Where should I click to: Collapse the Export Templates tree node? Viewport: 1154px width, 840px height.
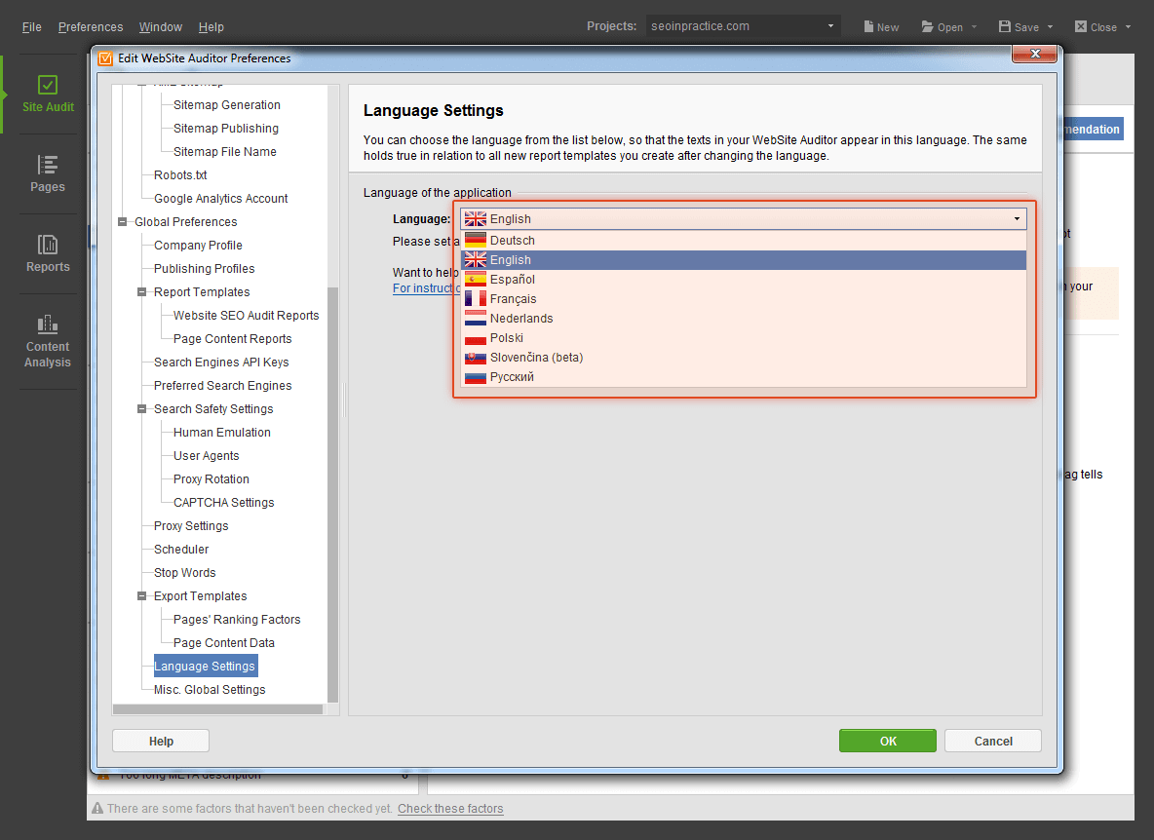click(142, 596)
